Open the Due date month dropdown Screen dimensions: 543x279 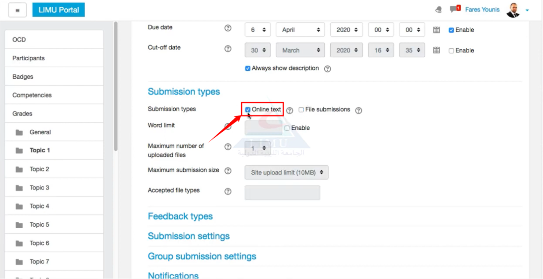pyautogui.click(x=300, y=30)
